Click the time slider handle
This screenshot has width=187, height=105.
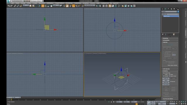[x=14, y=97]
